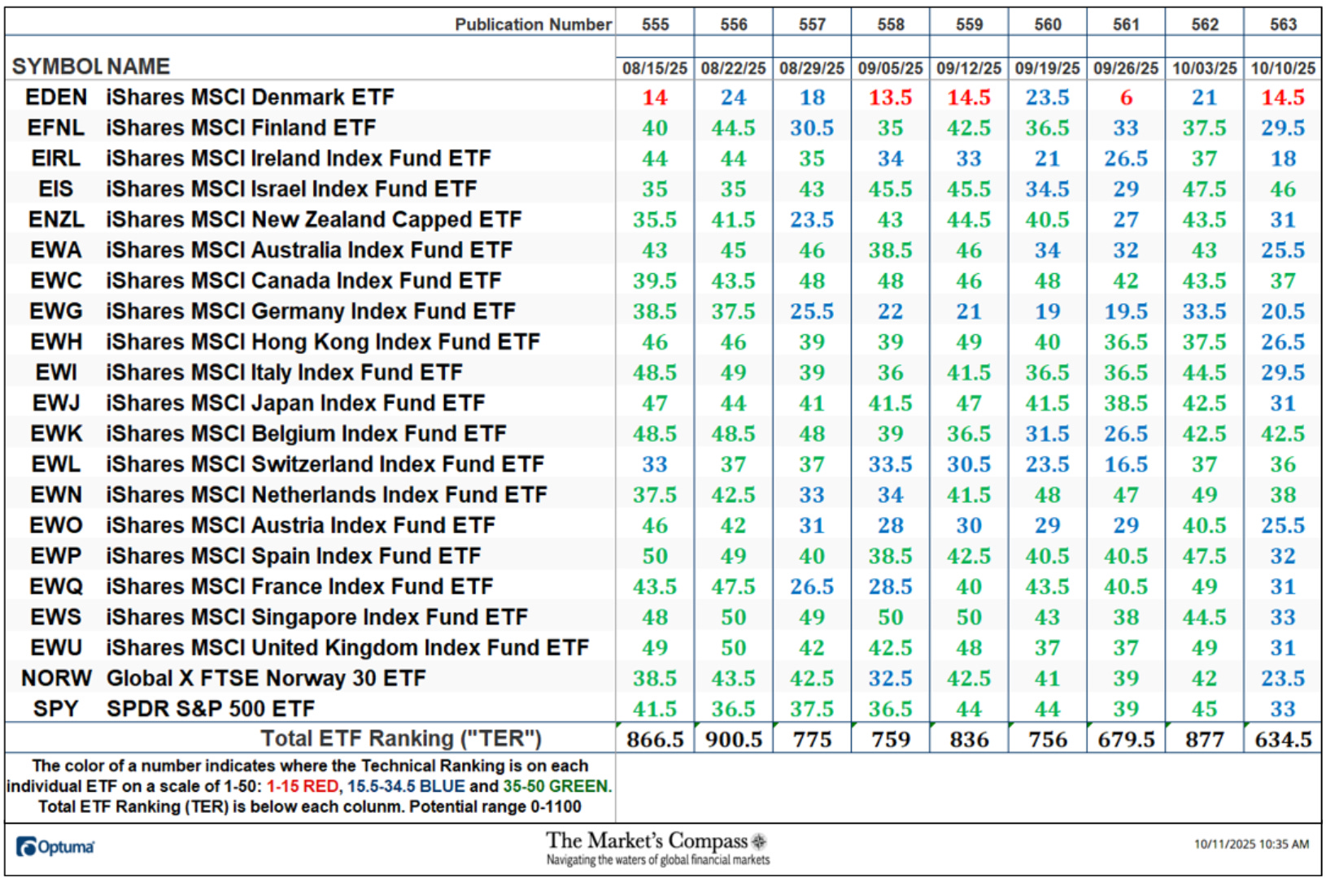The image size is (1326, 878).
Task: Click SPY's 45 value for 10/03/25
Action: (1204, 709)
